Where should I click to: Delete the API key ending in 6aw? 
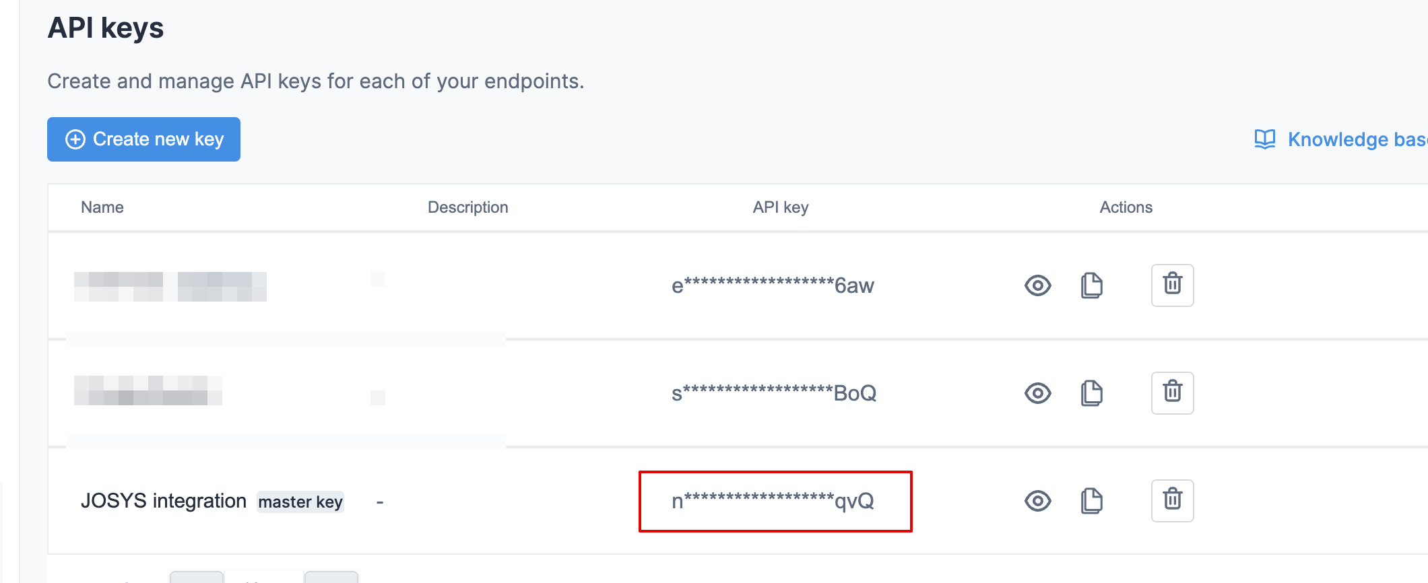coord(1172,285)
